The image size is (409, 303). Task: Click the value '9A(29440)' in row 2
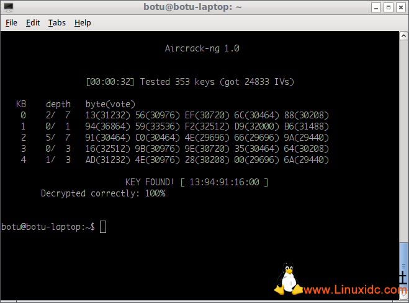(306, 138)
